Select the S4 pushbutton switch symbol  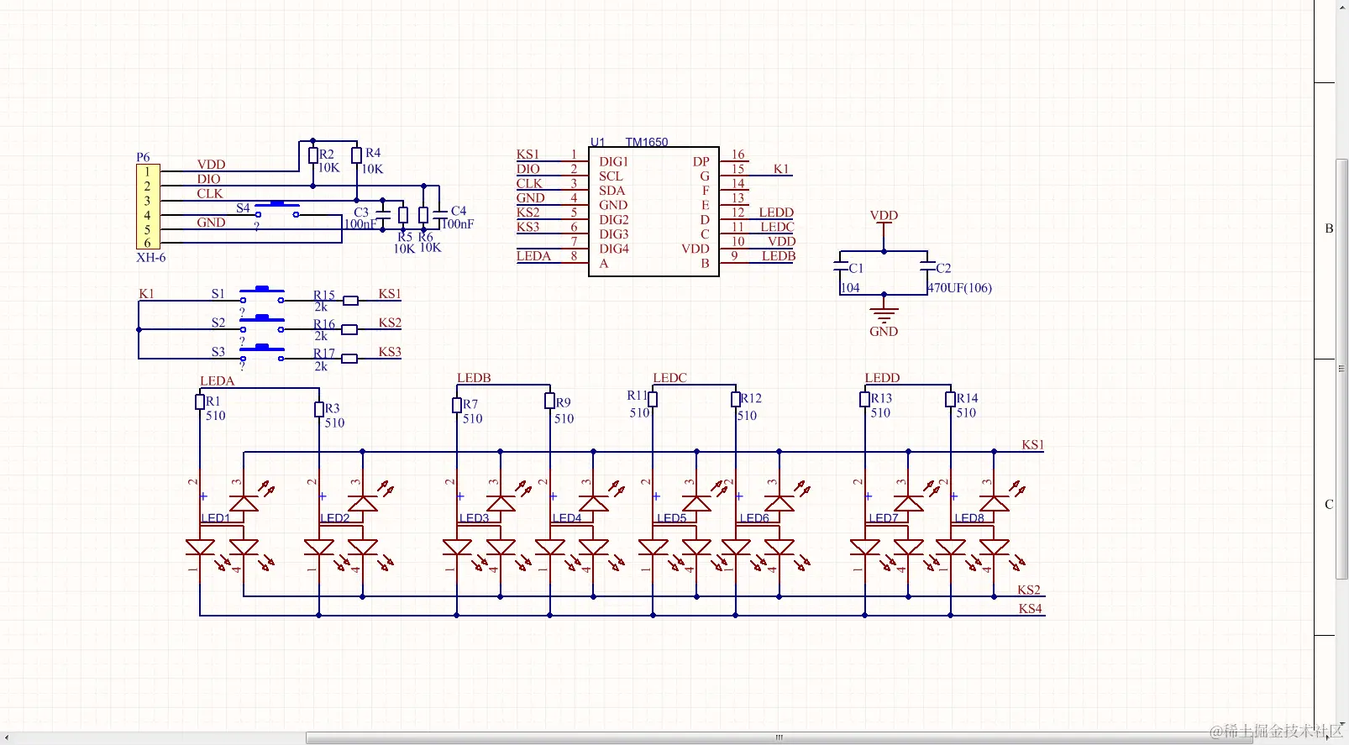(x=277, y=209)
